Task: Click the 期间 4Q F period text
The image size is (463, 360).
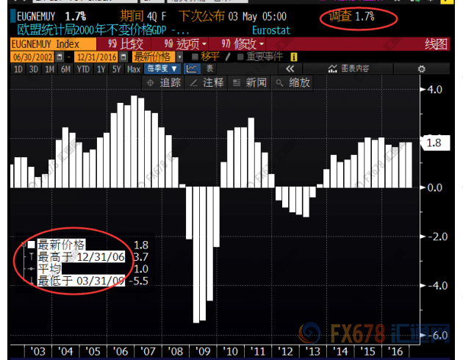Action: pyautogui.click(x=143, y=16)
